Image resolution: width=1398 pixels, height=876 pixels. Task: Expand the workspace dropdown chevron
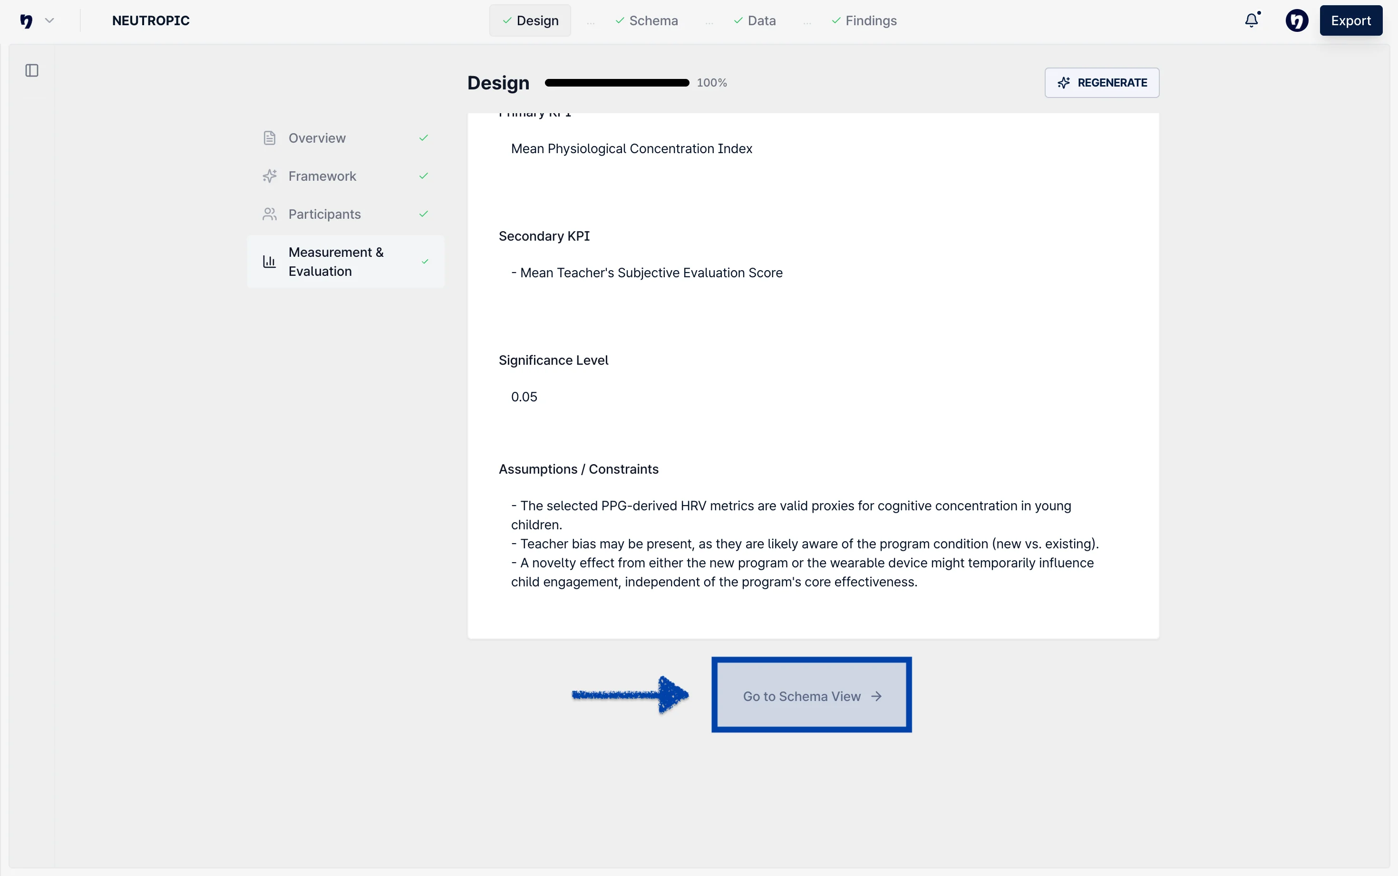tap(49, 21)
